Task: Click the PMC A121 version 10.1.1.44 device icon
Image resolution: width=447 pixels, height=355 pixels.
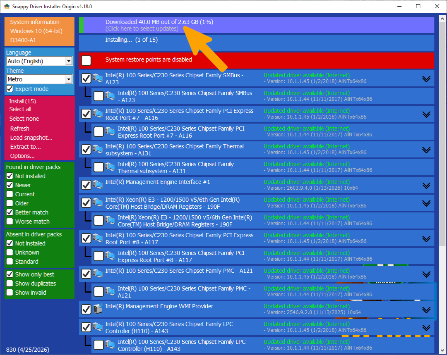Action: [x=110, y=291]
